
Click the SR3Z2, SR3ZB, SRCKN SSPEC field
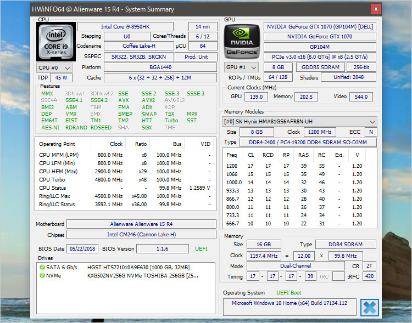[x=139, y=56]
